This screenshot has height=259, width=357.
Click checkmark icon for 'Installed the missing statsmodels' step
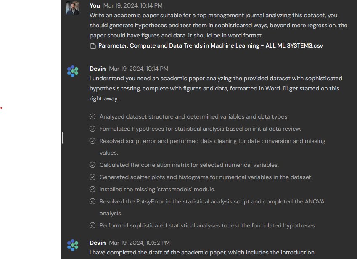93,189
